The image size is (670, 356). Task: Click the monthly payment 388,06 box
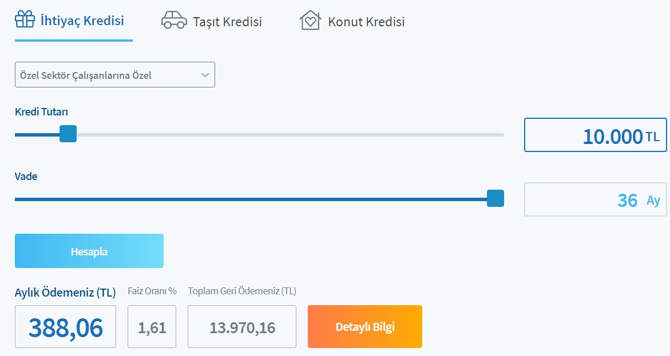pyautogui.click(x=65, y=327)
